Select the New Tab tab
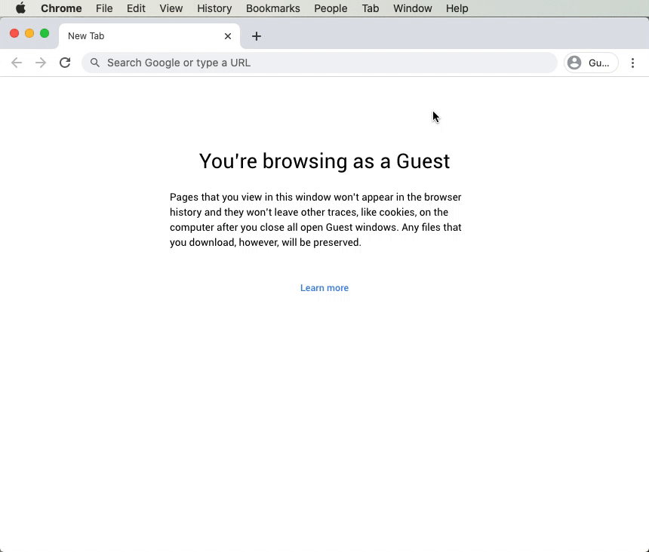The image size is (649, 552). 136,36
